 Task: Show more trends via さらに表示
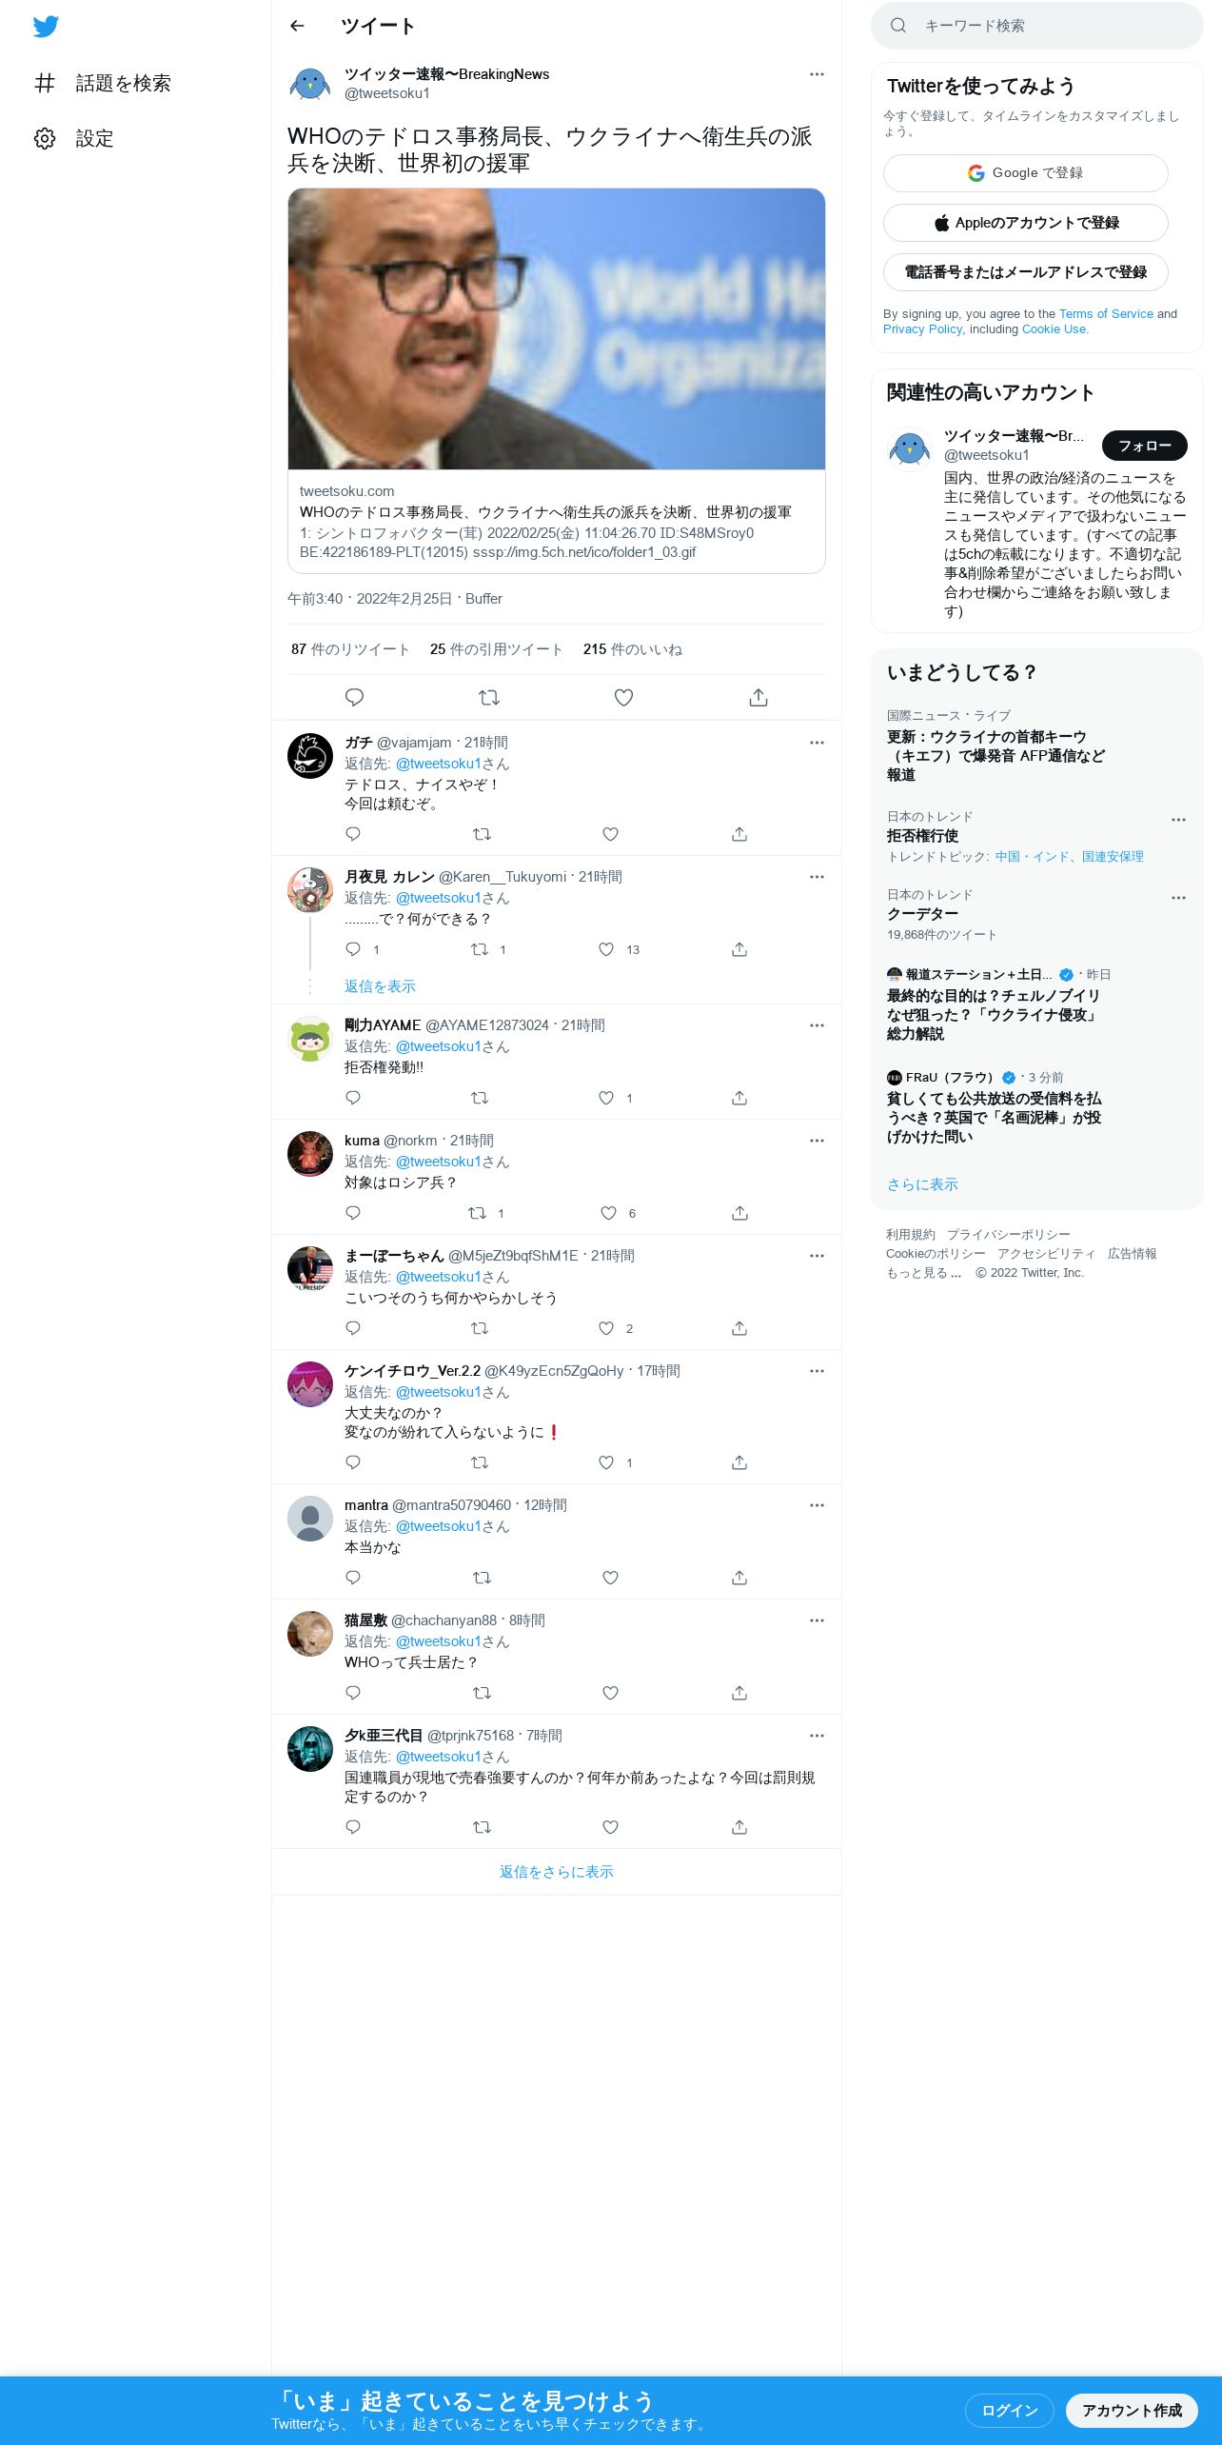(x=922, y=1183)
